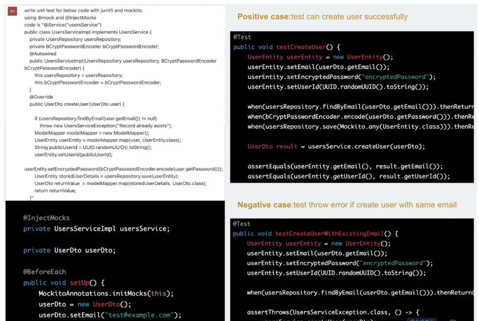
Task: Click 'UserEntity userEntity = modelMapper.map(user, UserEntity.class);'
Action: pyautogui.click(x=108, y=140)
